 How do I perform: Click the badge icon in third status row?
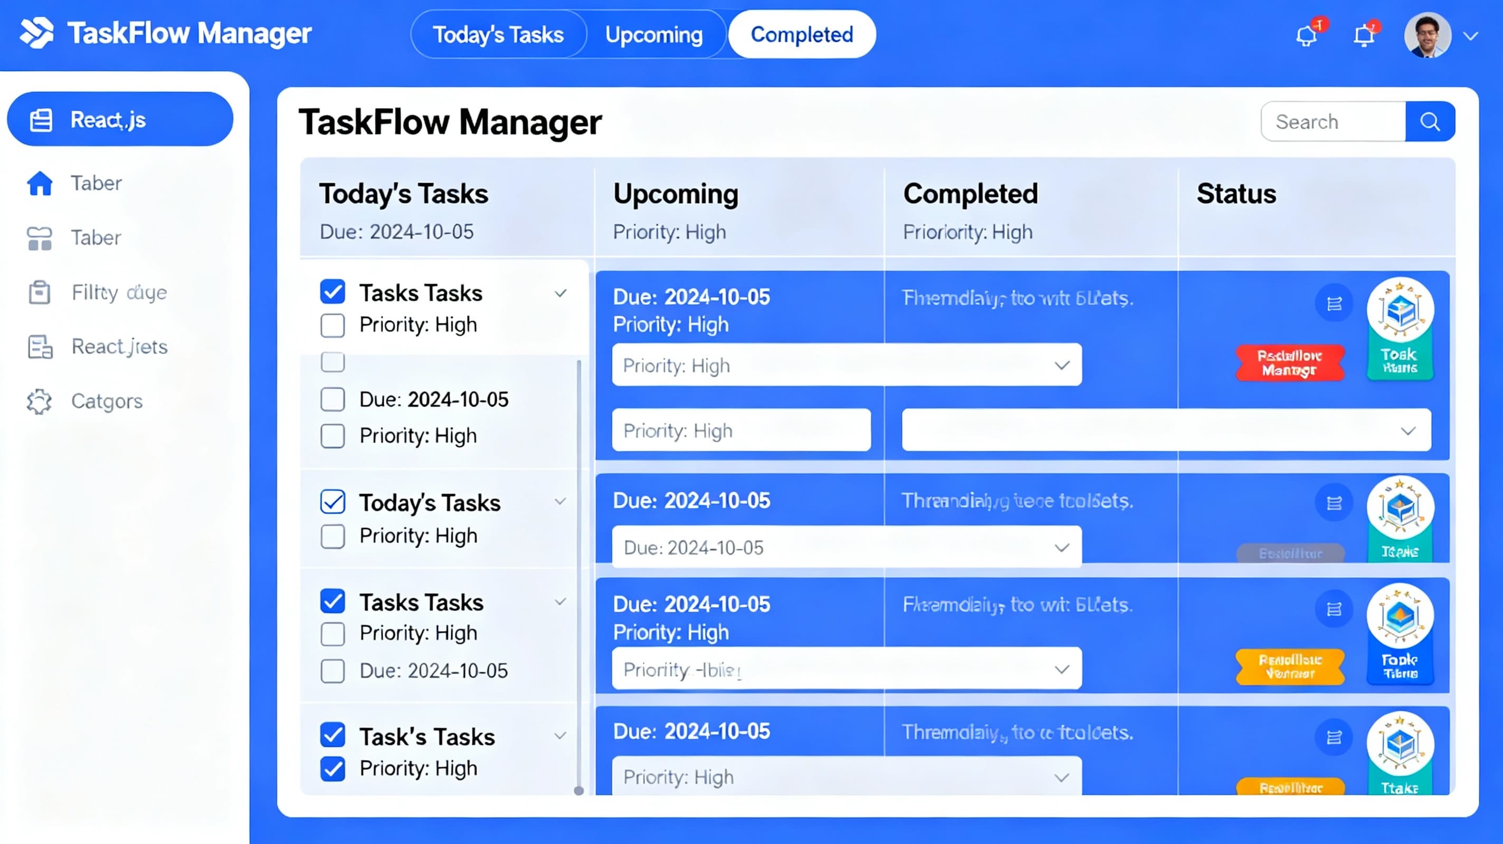tap(1400, 634)
